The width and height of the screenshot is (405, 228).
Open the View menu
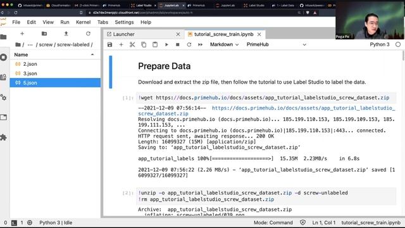coord(48,22)
